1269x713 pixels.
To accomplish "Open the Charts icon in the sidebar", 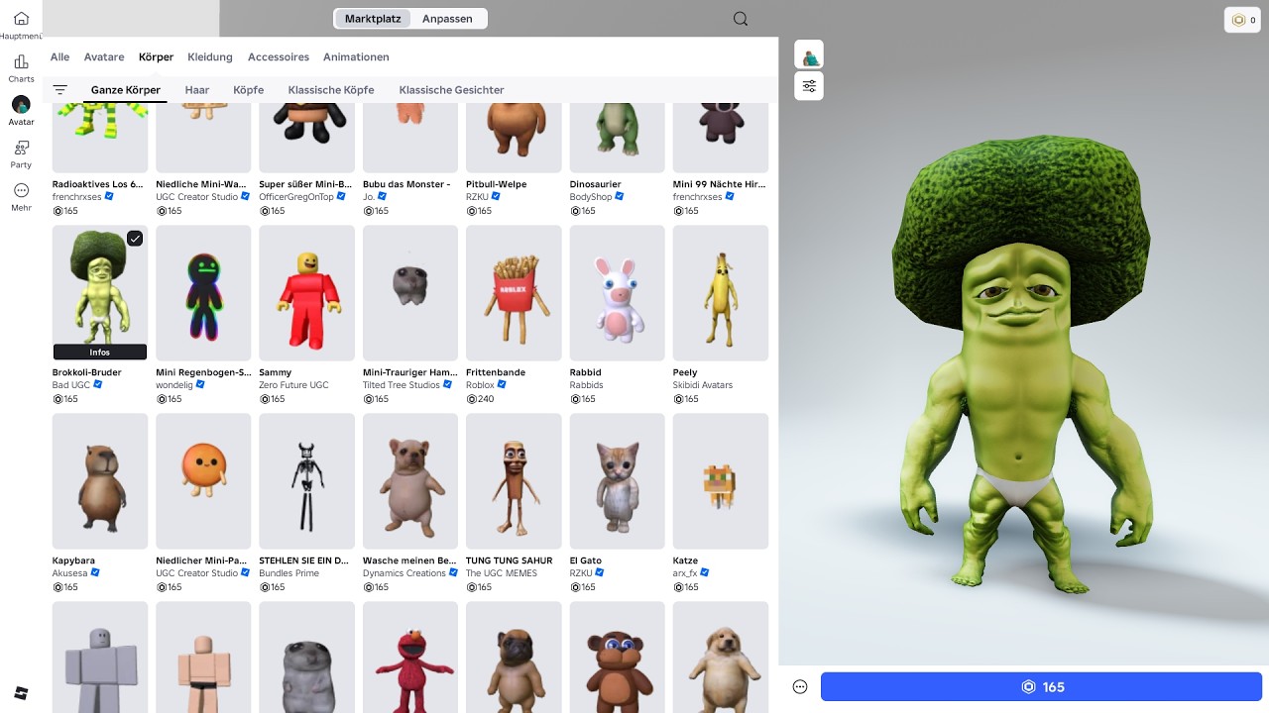I will [x=21, y=62].
